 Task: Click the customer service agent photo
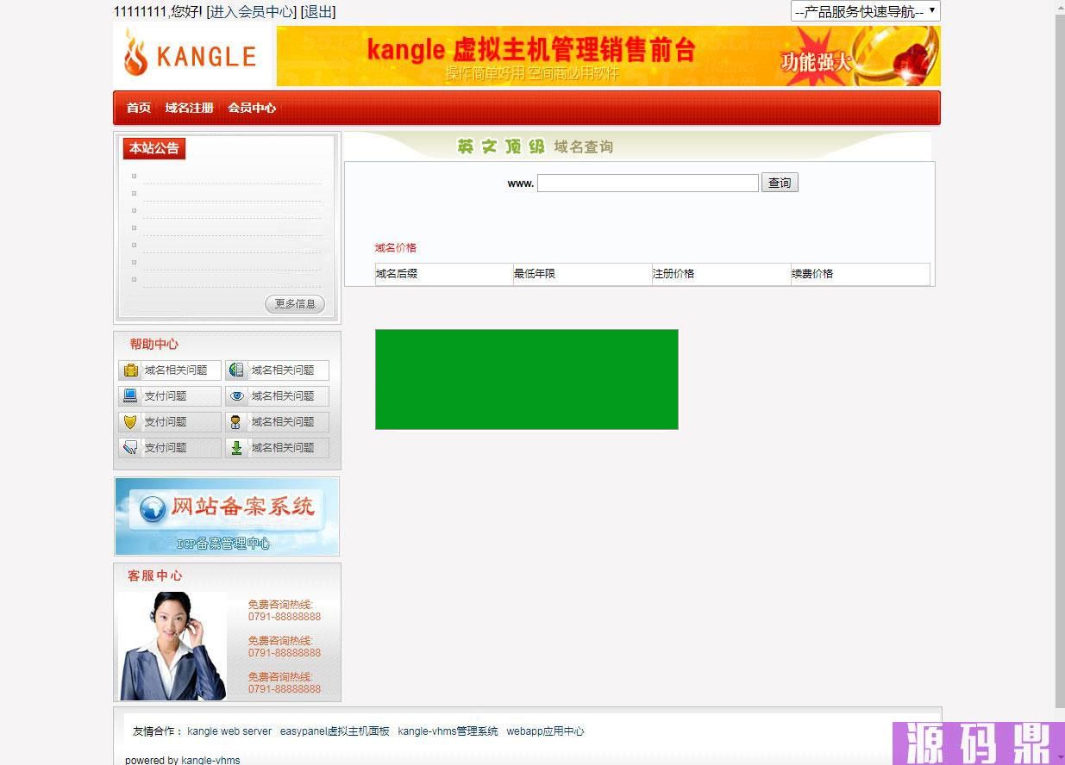tap(172, 645)
